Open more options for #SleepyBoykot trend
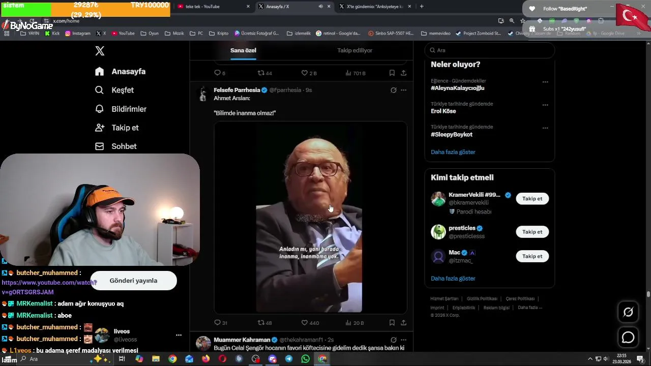The height and width of the screenshot is (366, 651). point(545,128)
